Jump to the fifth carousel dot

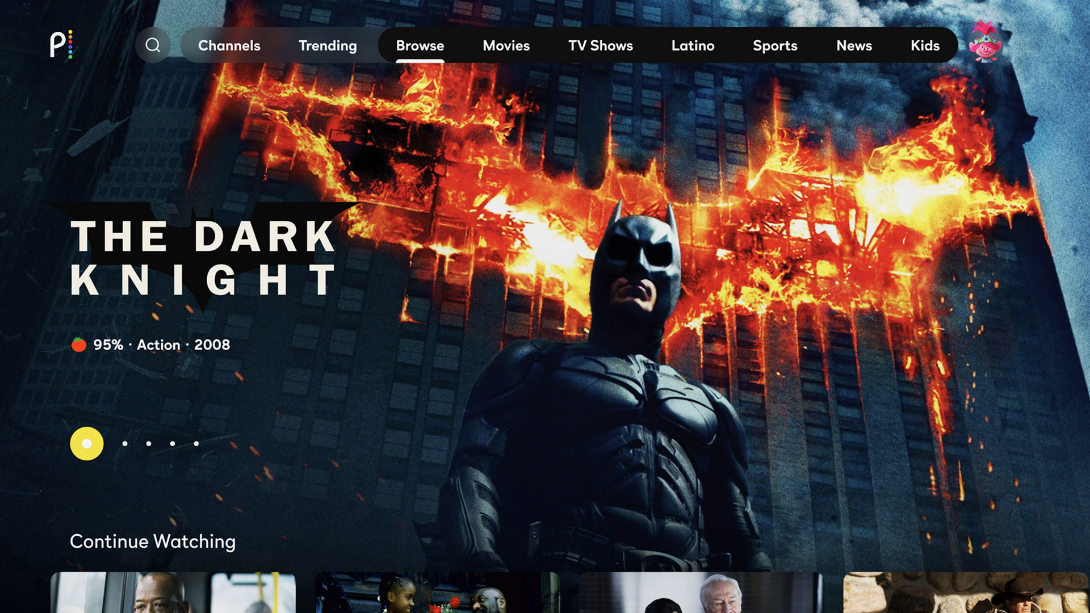coord(196,444)
